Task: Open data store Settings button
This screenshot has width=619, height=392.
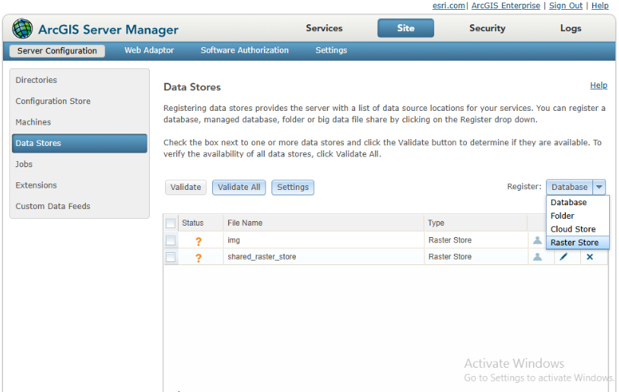Action: tap(293, 188)
